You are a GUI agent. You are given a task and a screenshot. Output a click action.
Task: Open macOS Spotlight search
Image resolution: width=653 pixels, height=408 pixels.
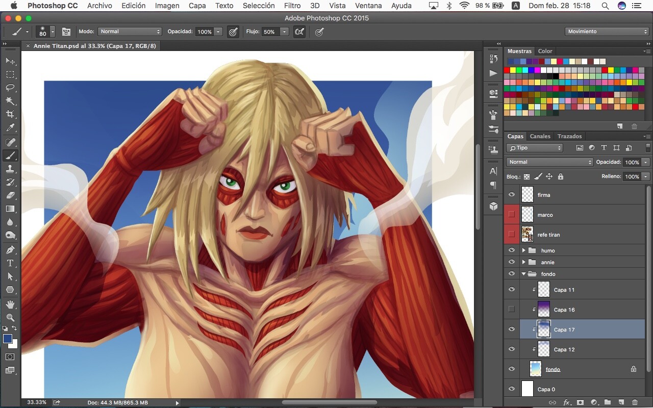click(x=605, y=6)
